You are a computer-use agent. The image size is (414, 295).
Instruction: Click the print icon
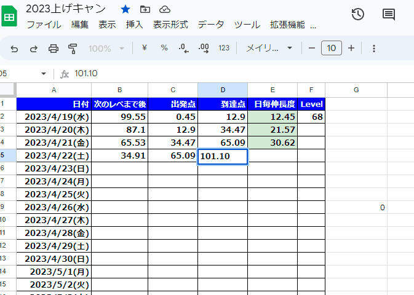click(x=54, y=48)
